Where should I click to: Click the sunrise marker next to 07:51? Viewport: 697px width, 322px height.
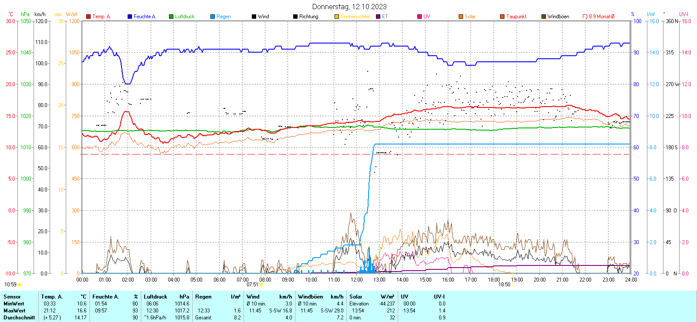click(261, 285)
